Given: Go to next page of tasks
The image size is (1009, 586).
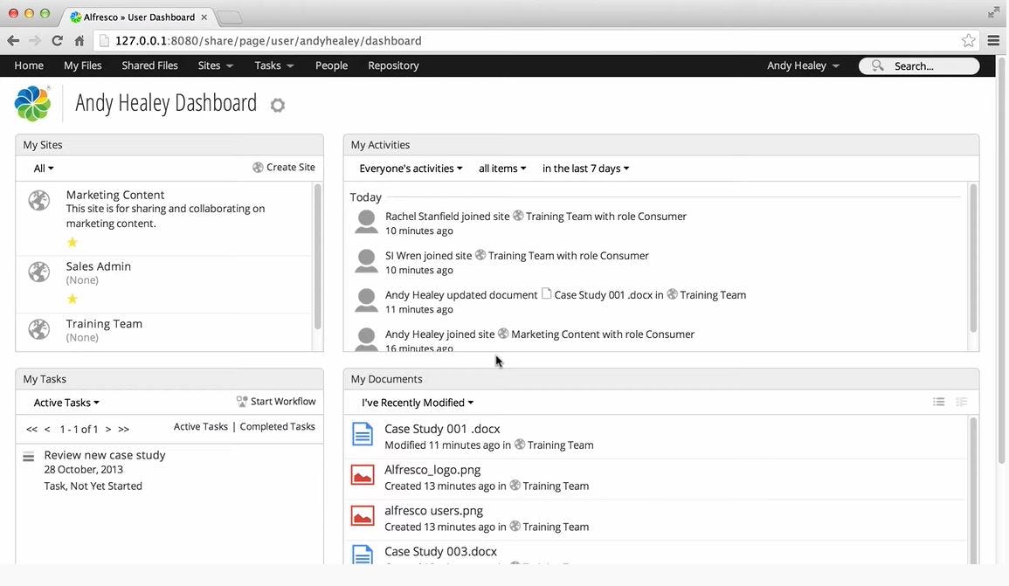Looking at the screenshot, I should pyautogui.click(x=108, y=429).
